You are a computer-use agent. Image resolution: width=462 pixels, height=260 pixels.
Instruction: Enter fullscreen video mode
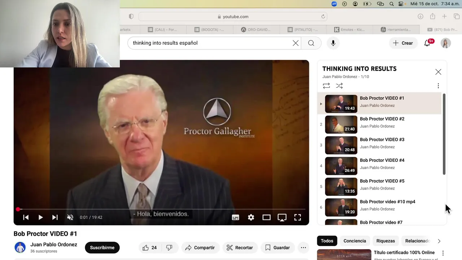297,217
